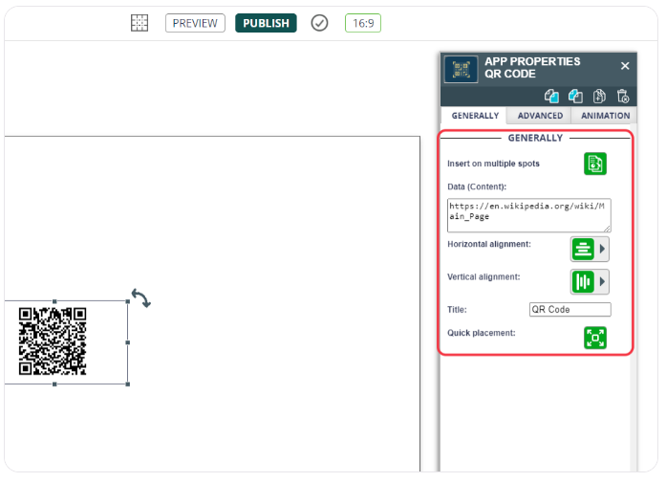The height and width of the screenshot is (482, 666).
Task: Click the rotate handle above QR code
Action: click(141, 298)
